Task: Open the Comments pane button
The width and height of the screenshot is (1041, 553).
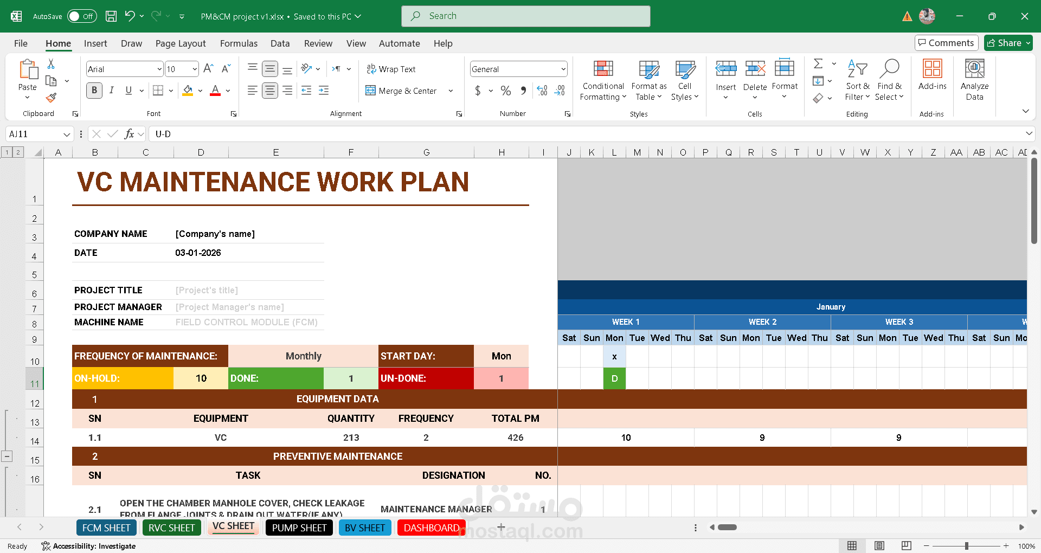Action: tap(946, 43)
